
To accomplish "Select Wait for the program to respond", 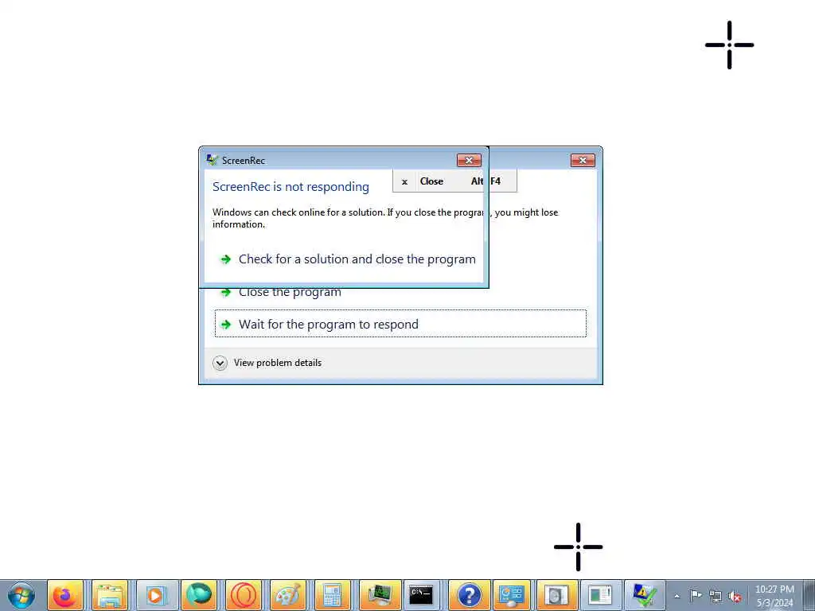I will click(x=400, y=324).
